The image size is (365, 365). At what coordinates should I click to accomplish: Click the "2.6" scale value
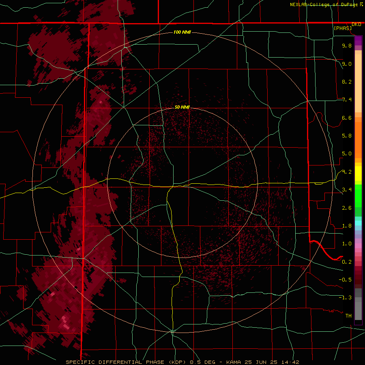(x=347, y=208)
